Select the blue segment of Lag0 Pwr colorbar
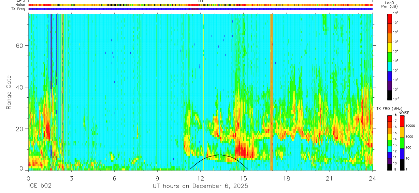Image resolution: width=419 pixels, height=193 pixels. pos(390,76)
